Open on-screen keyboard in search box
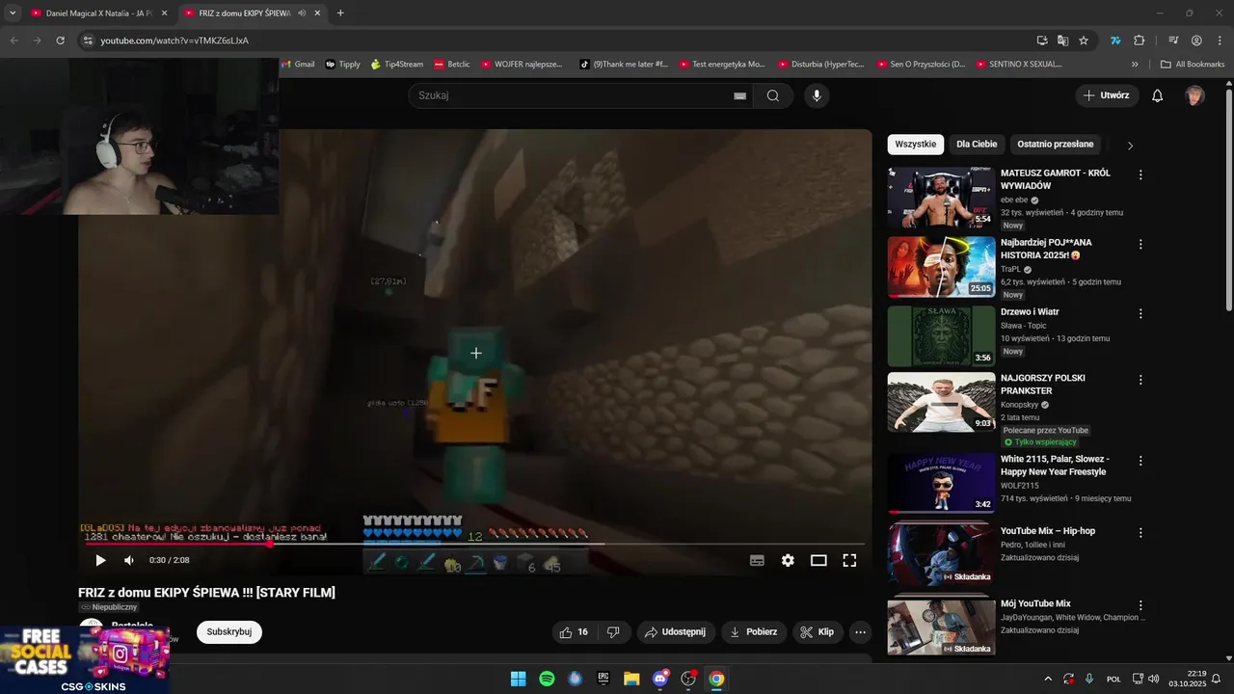The height and width of the screenshot is (694, 1234). pyautogui.click(x=740, y=95)
